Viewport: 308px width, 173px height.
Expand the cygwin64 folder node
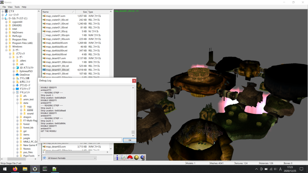(6, 22)
